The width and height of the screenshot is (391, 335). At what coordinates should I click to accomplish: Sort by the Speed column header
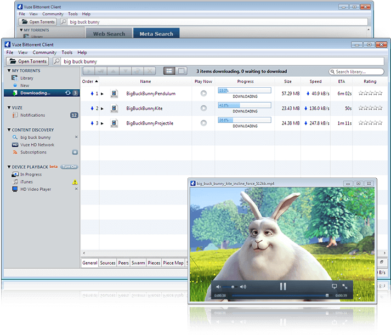(x=315, y=82)
